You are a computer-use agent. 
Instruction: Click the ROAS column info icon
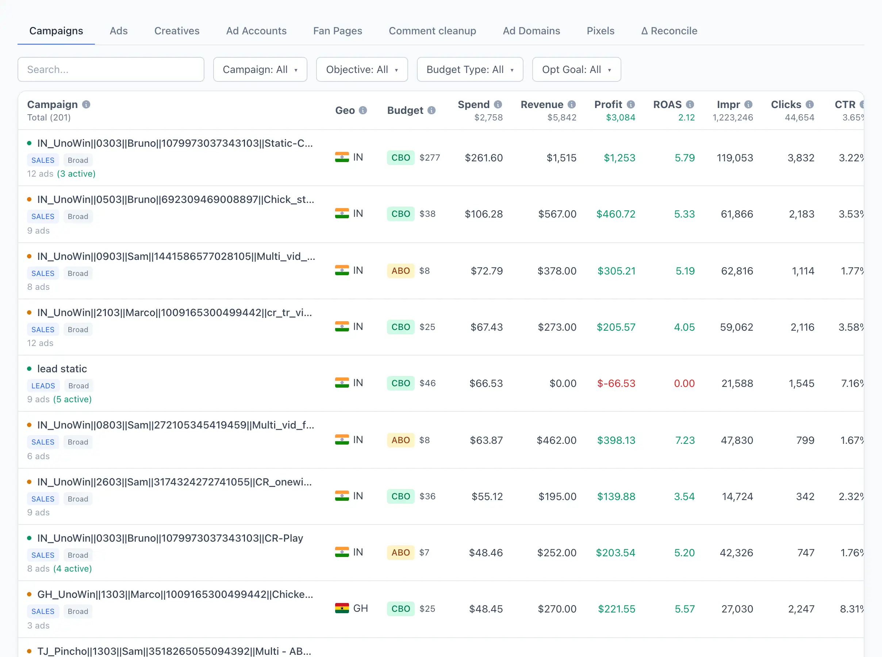point(690,105)
